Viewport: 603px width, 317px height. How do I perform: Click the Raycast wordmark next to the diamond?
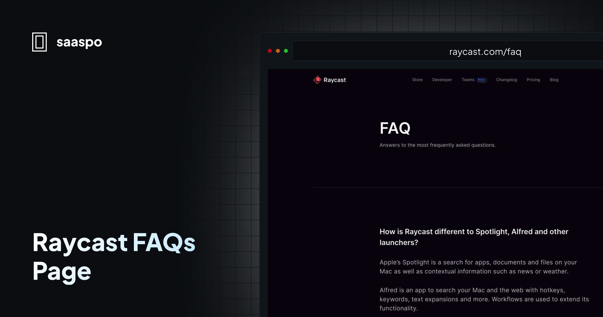click(x=335, y=80)
